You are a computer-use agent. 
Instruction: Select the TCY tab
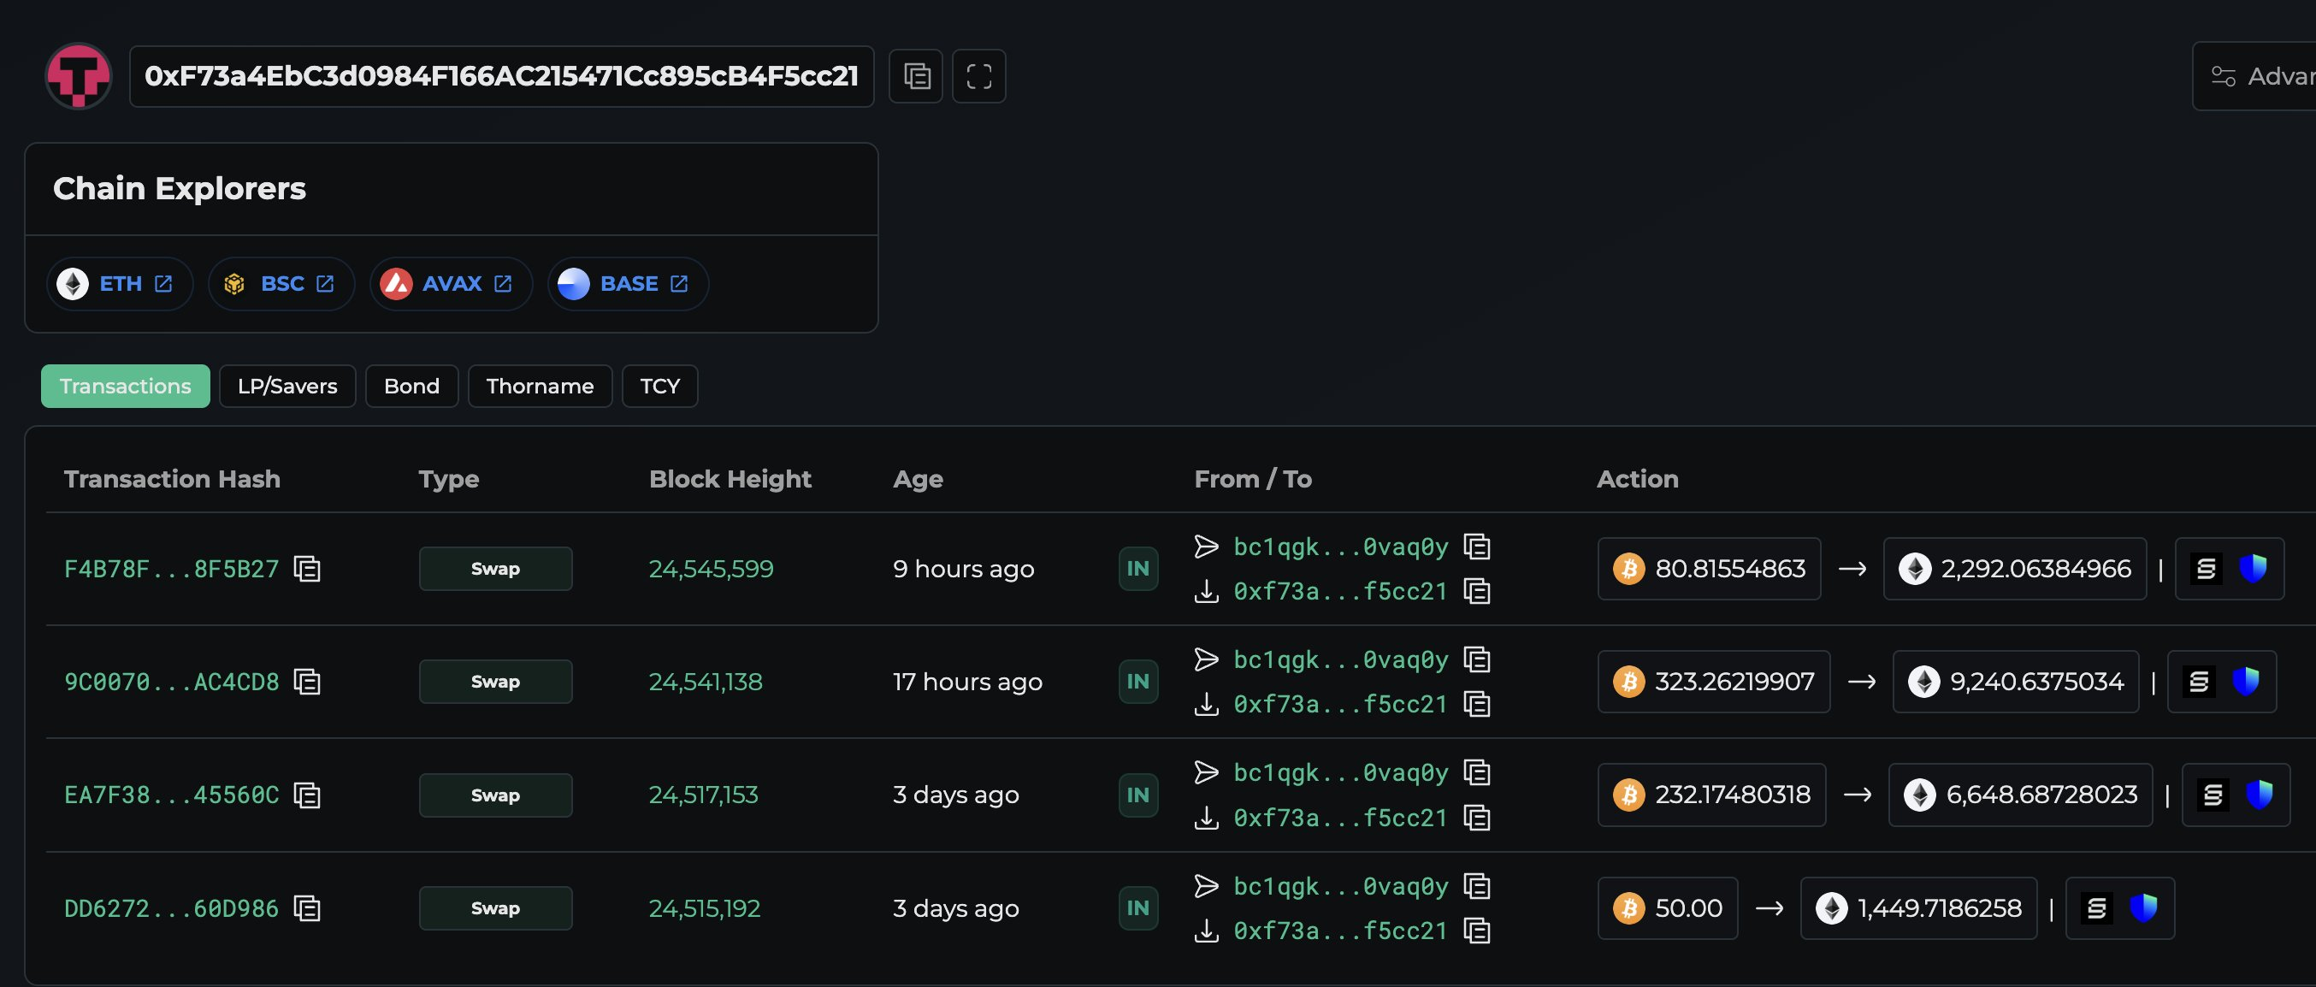tap(659, 387)
